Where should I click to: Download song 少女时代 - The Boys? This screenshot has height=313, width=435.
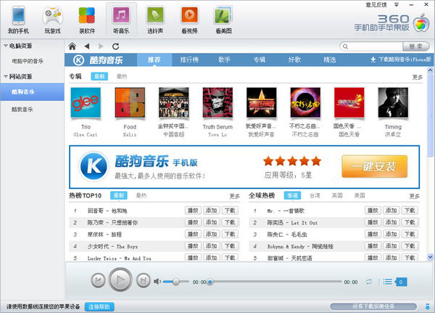(230, 246)
